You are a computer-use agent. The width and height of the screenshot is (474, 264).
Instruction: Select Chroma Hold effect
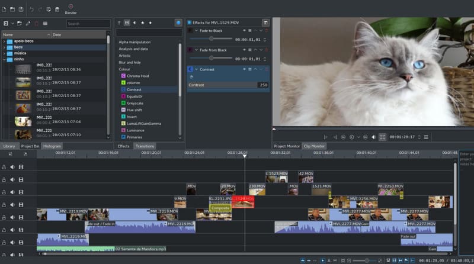(135, 76)
